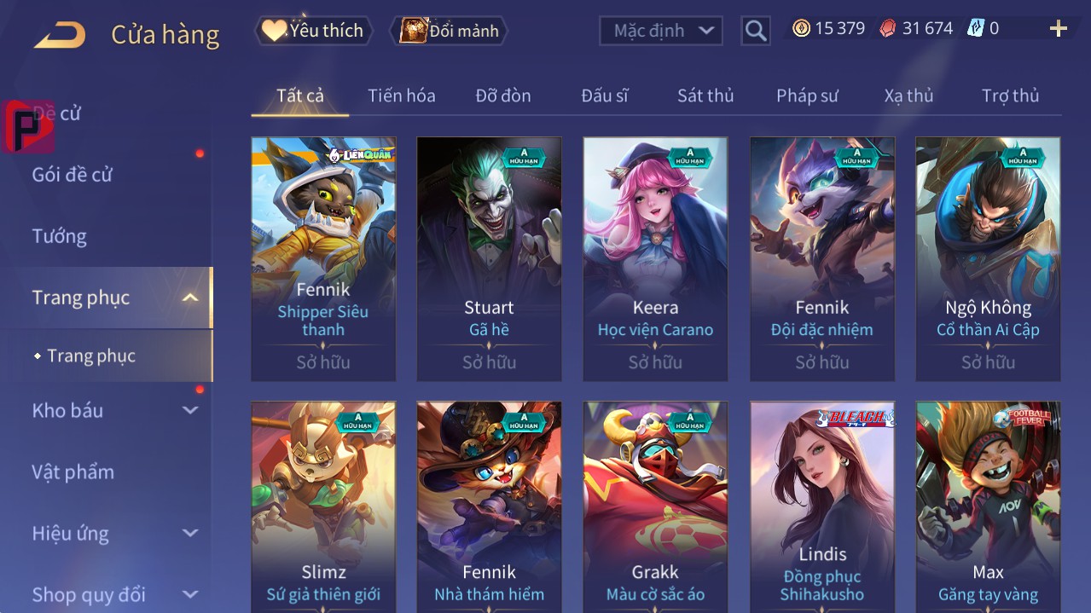Select Tướng in the sidebar menu

[x=60, y=236]
